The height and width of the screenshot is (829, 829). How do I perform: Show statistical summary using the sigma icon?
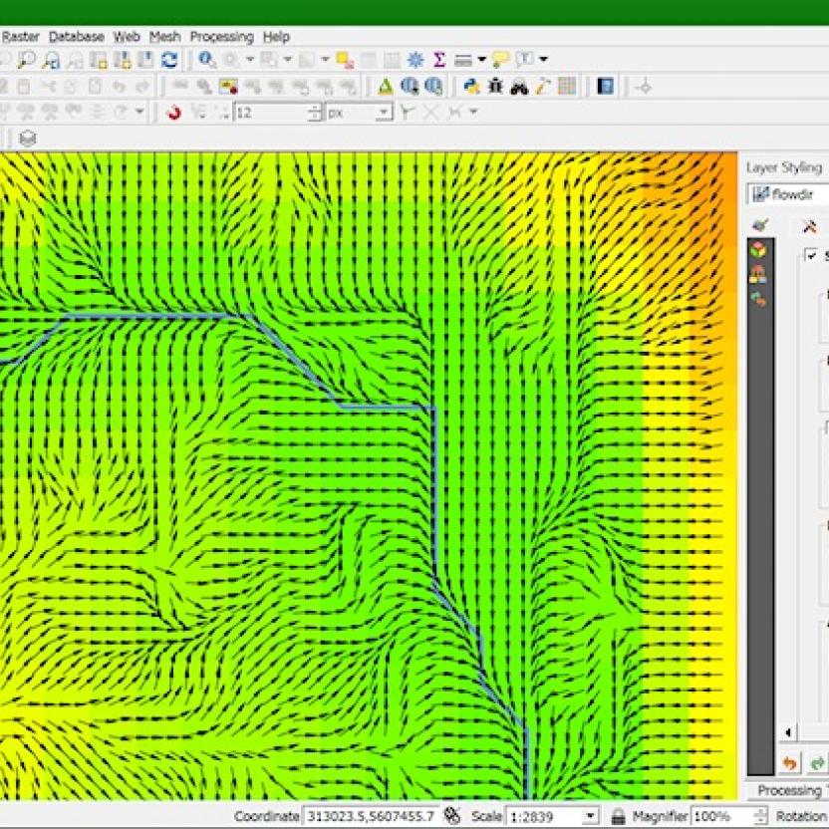pyautogui.click(x=436, y=58)
